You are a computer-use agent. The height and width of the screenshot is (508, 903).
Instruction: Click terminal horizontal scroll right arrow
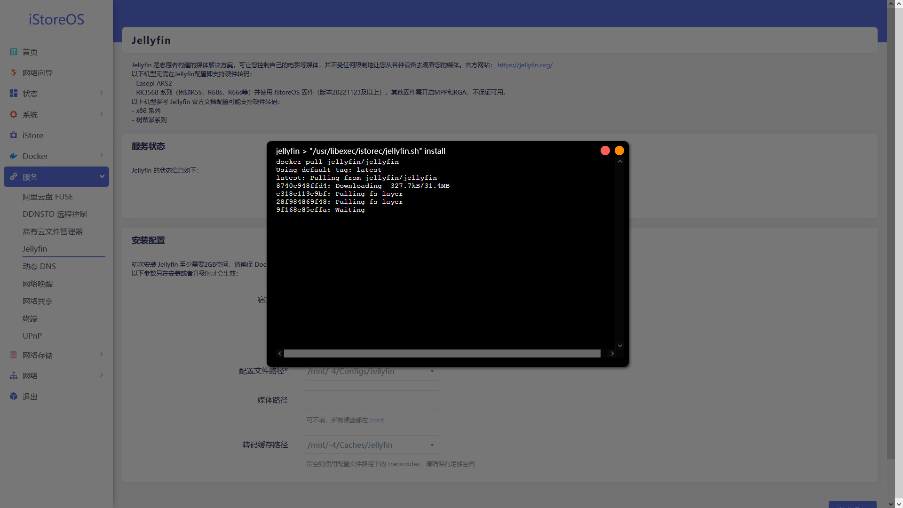pyautogui.click(x=612, y=353)
